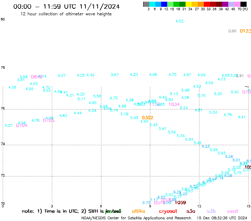Click the 's3a' satellite legend label
251x221 pixels.
191,211
